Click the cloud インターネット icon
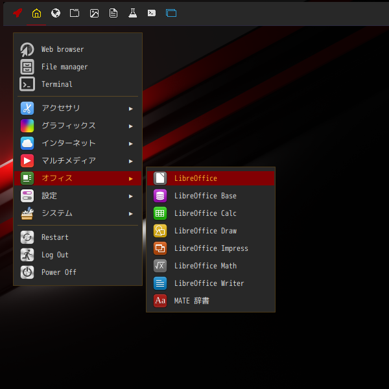The width and height of the screenshot is (389, 389). pyautogui.click(x=27, y=143)
